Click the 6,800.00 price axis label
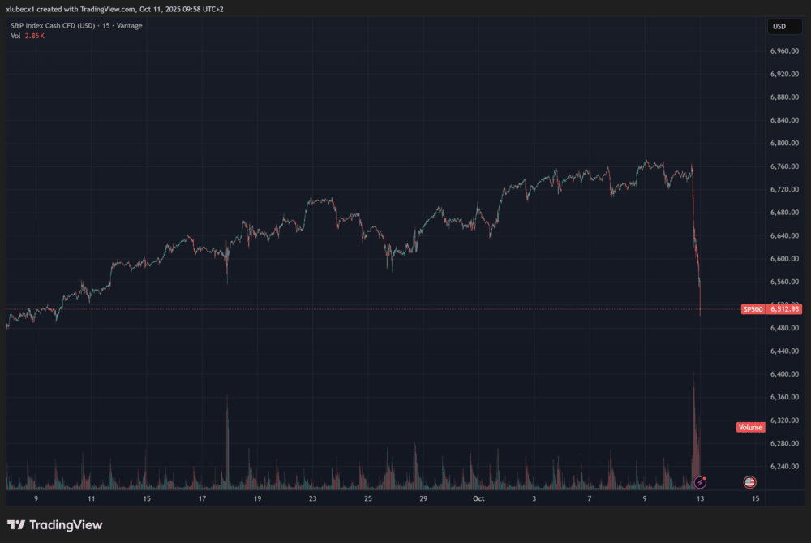This screenshot has height=543, width=811. pyautogui.click(x=784, y=144)
